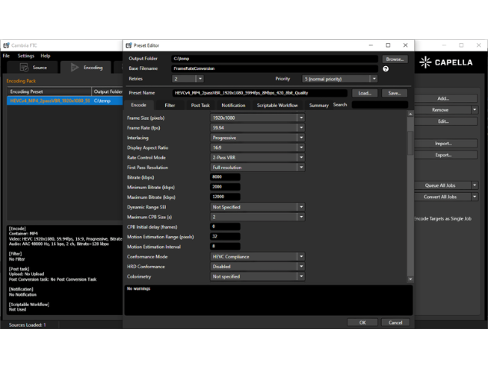Open the Conformance Mode dropdown
This screenshot has width=488, height=369.
(300, 257)
